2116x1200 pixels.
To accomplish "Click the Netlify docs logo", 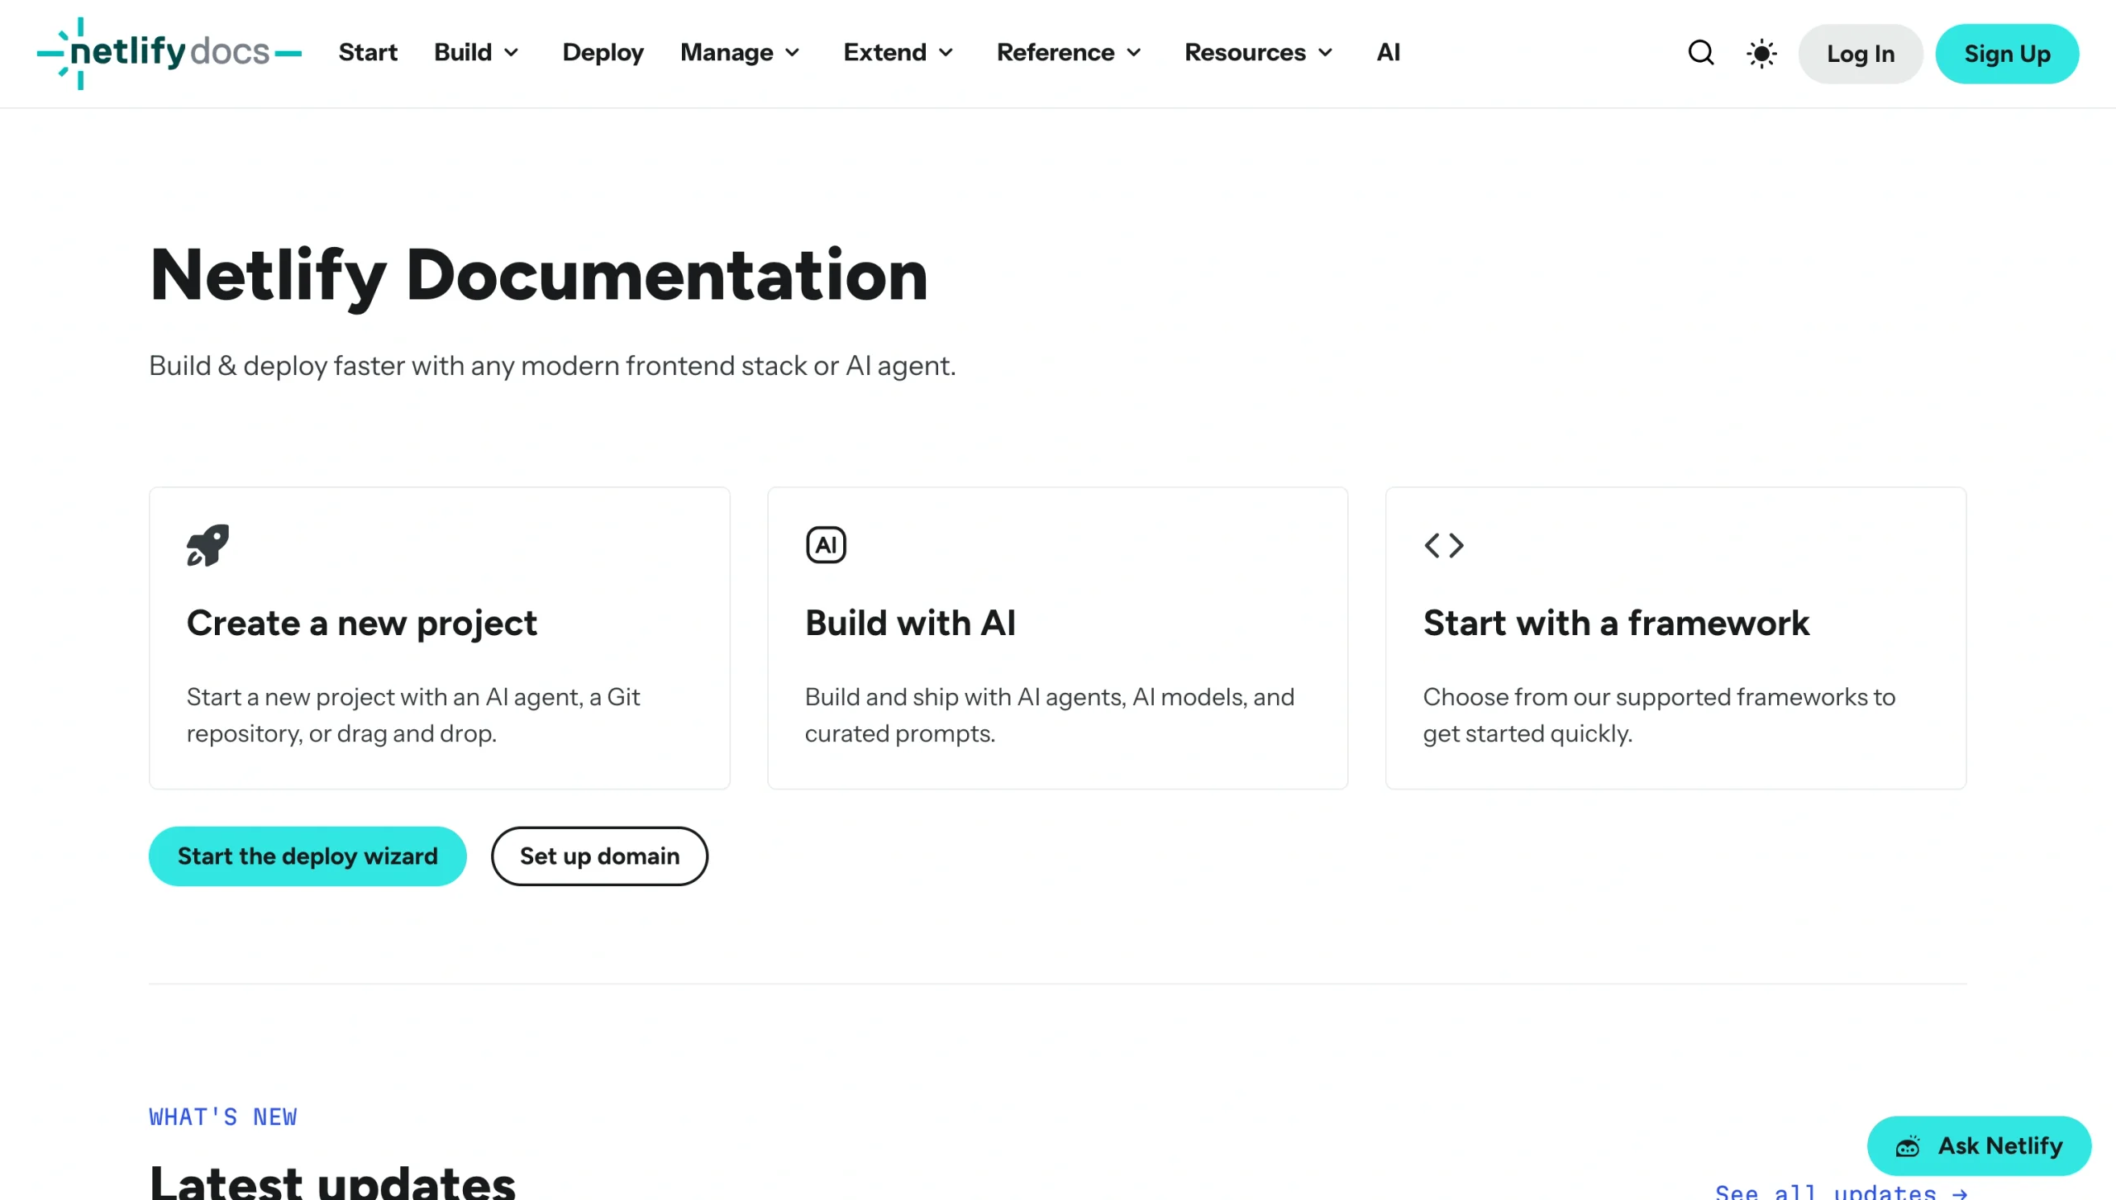I will click(169, 53).
